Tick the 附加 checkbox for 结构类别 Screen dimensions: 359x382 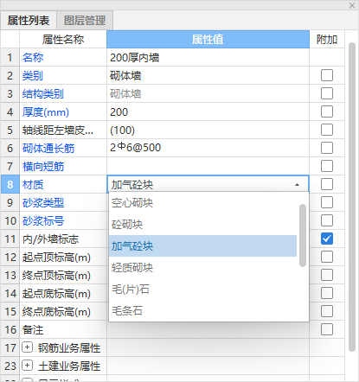point(327,93)
